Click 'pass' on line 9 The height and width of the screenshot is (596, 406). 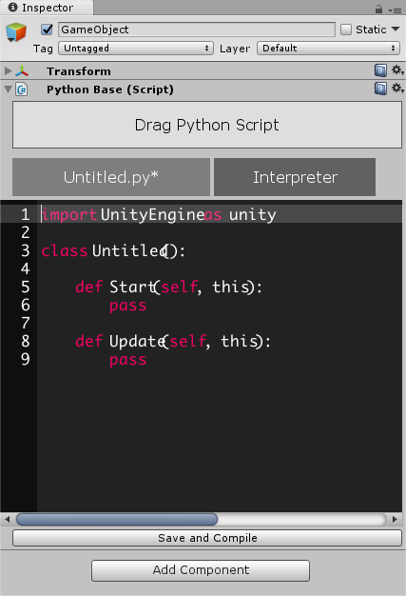click(x=127, y=360)
